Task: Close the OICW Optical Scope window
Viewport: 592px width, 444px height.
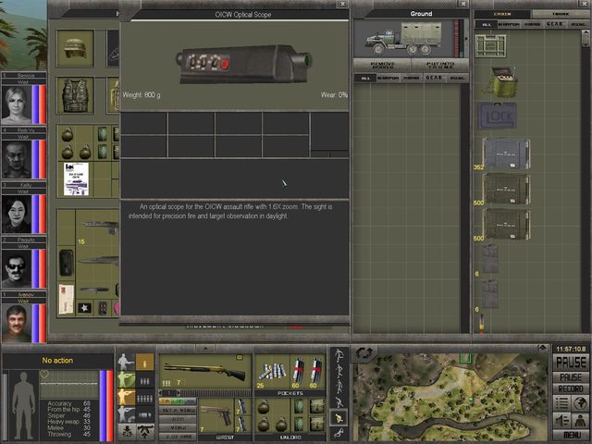Action: click(x=342, y=4)
